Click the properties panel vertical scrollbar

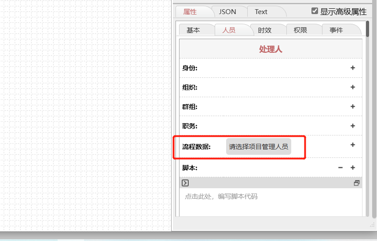click(x=367, y=29)
